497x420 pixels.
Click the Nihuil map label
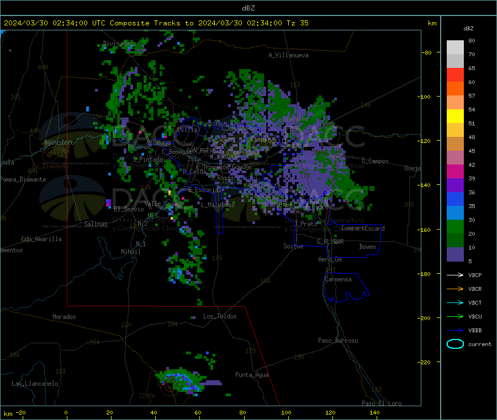click(x=130, y=252)
